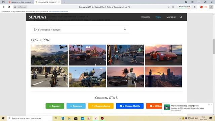Click the page vertical scrollbar thumb
The image size is (215, 121).
(x=214, y=46)
